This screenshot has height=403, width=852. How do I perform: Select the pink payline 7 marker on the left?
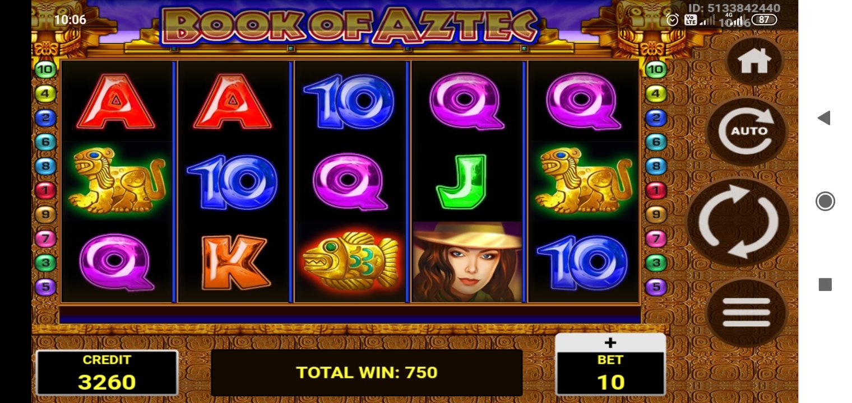[46, 239]
